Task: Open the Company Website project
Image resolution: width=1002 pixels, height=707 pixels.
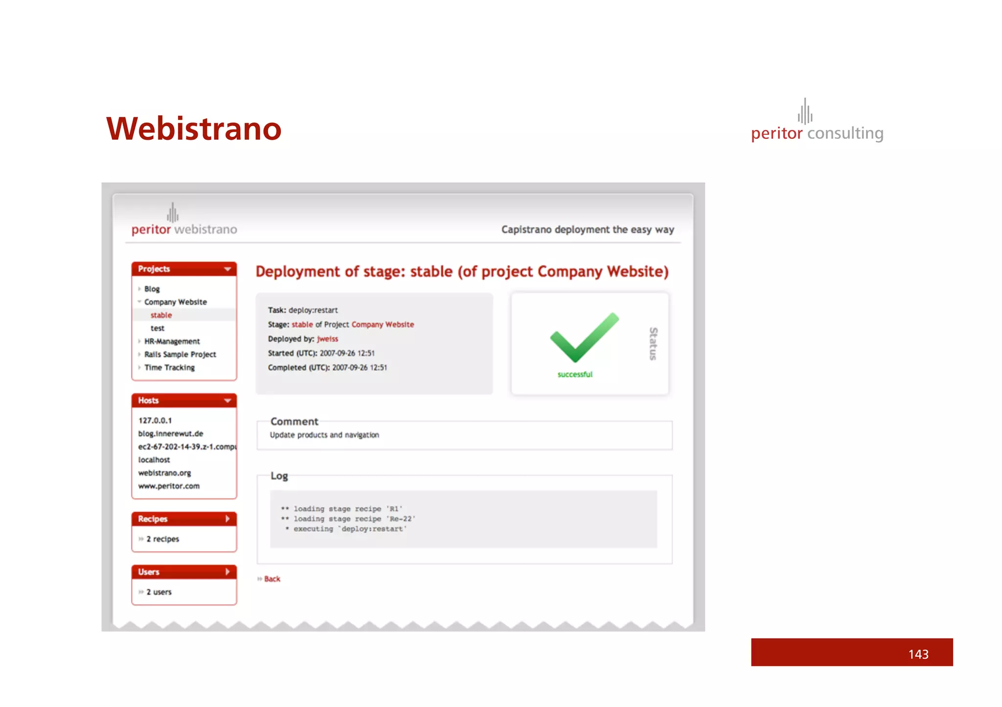Action: click(x=176, y=302)
